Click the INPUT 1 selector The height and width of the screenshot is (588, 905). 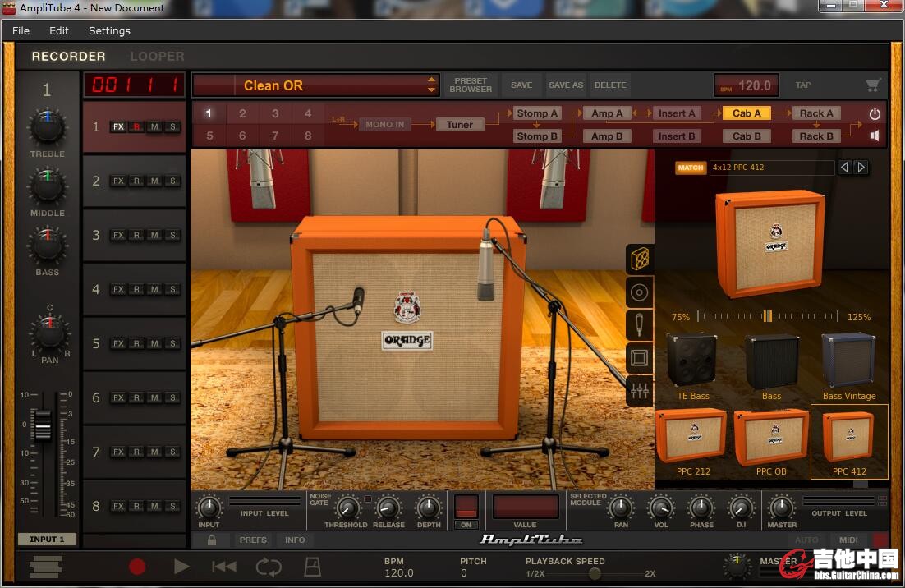tap(47, 539)
